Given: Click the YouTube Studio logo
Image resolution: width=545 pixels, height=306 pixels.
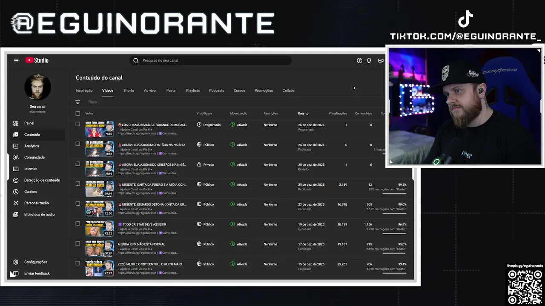Looking at the screenshot, I should (37, 60).
